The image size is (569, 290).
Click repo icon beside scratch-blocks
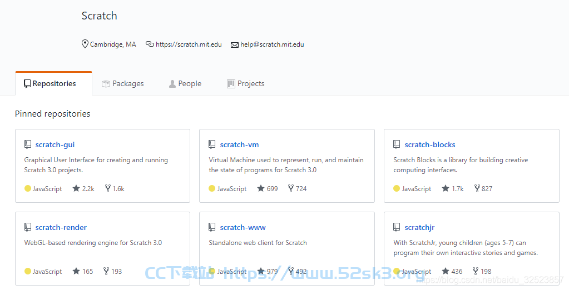(x=397, y=144)
